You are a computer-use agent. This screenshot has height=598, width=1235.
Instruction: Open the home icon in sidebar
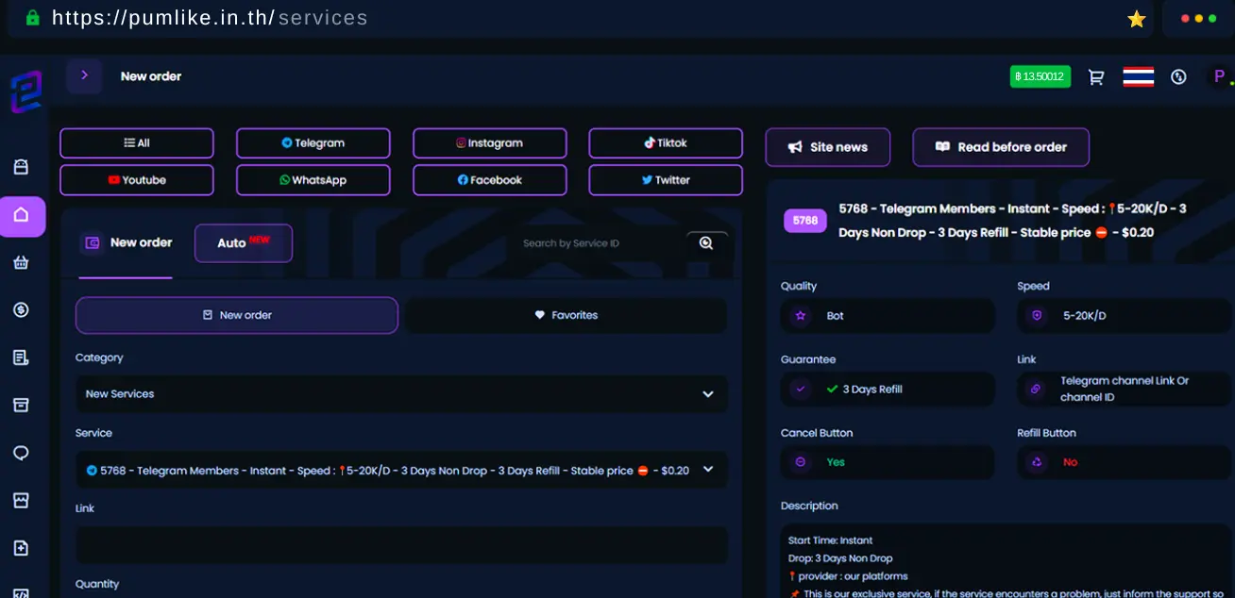23,216
